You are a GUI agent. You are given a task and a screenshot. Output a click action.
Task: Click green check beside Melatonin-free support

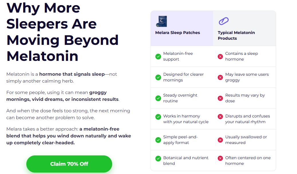pos(158,56)
